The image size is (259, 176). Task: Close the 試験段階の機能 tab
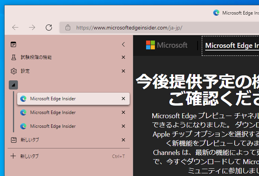coord(123,57)
